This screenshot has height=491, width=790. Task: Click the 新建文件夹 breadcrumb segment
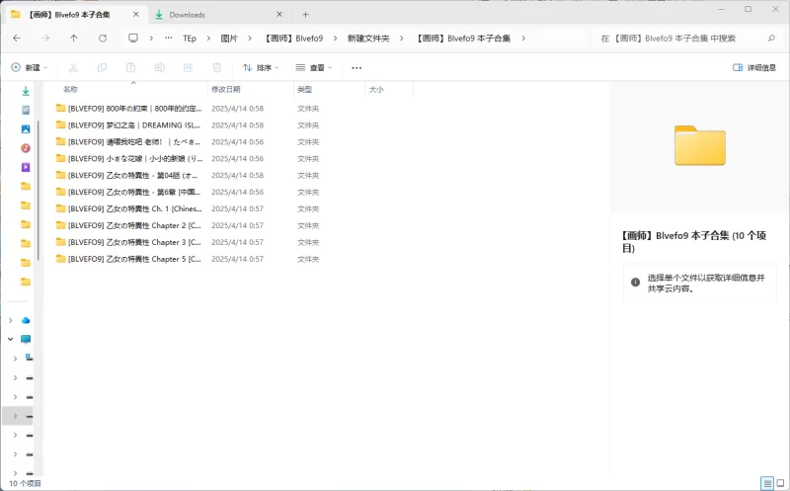click(368, 38)
